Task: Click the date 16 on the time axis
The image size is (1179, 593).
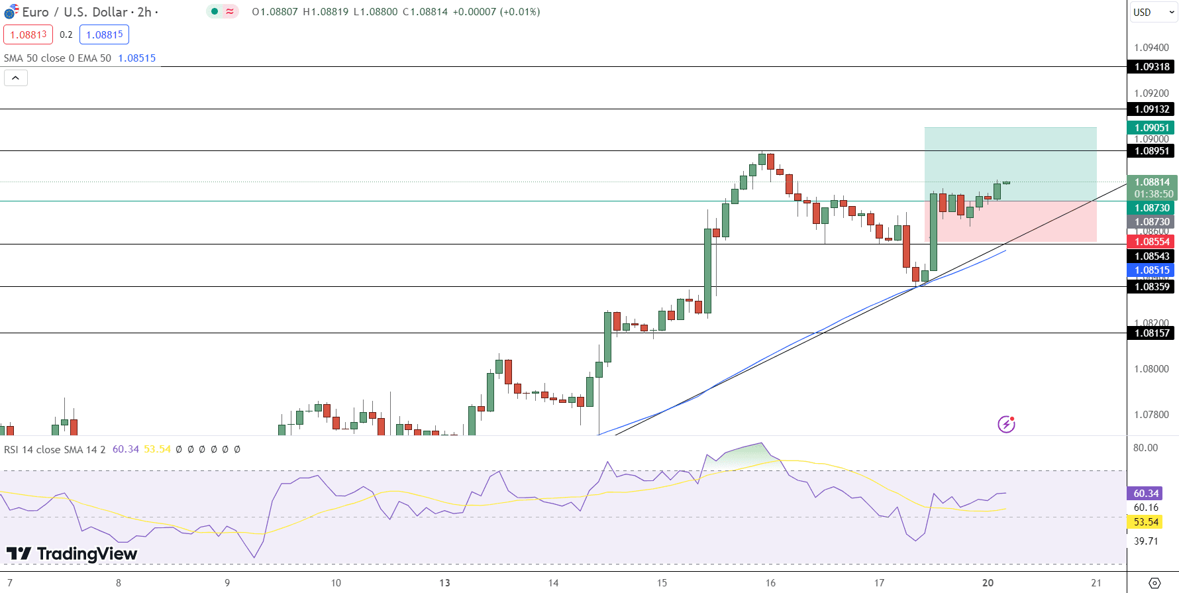Action: [x=770, y=583]
